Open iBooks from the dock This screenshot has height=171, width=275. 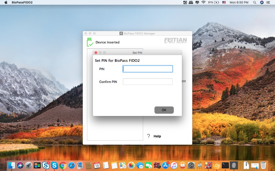(x=183, y=165)
